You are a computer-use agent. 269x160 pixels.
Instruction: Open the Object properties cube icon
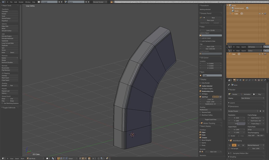point(244,80)
